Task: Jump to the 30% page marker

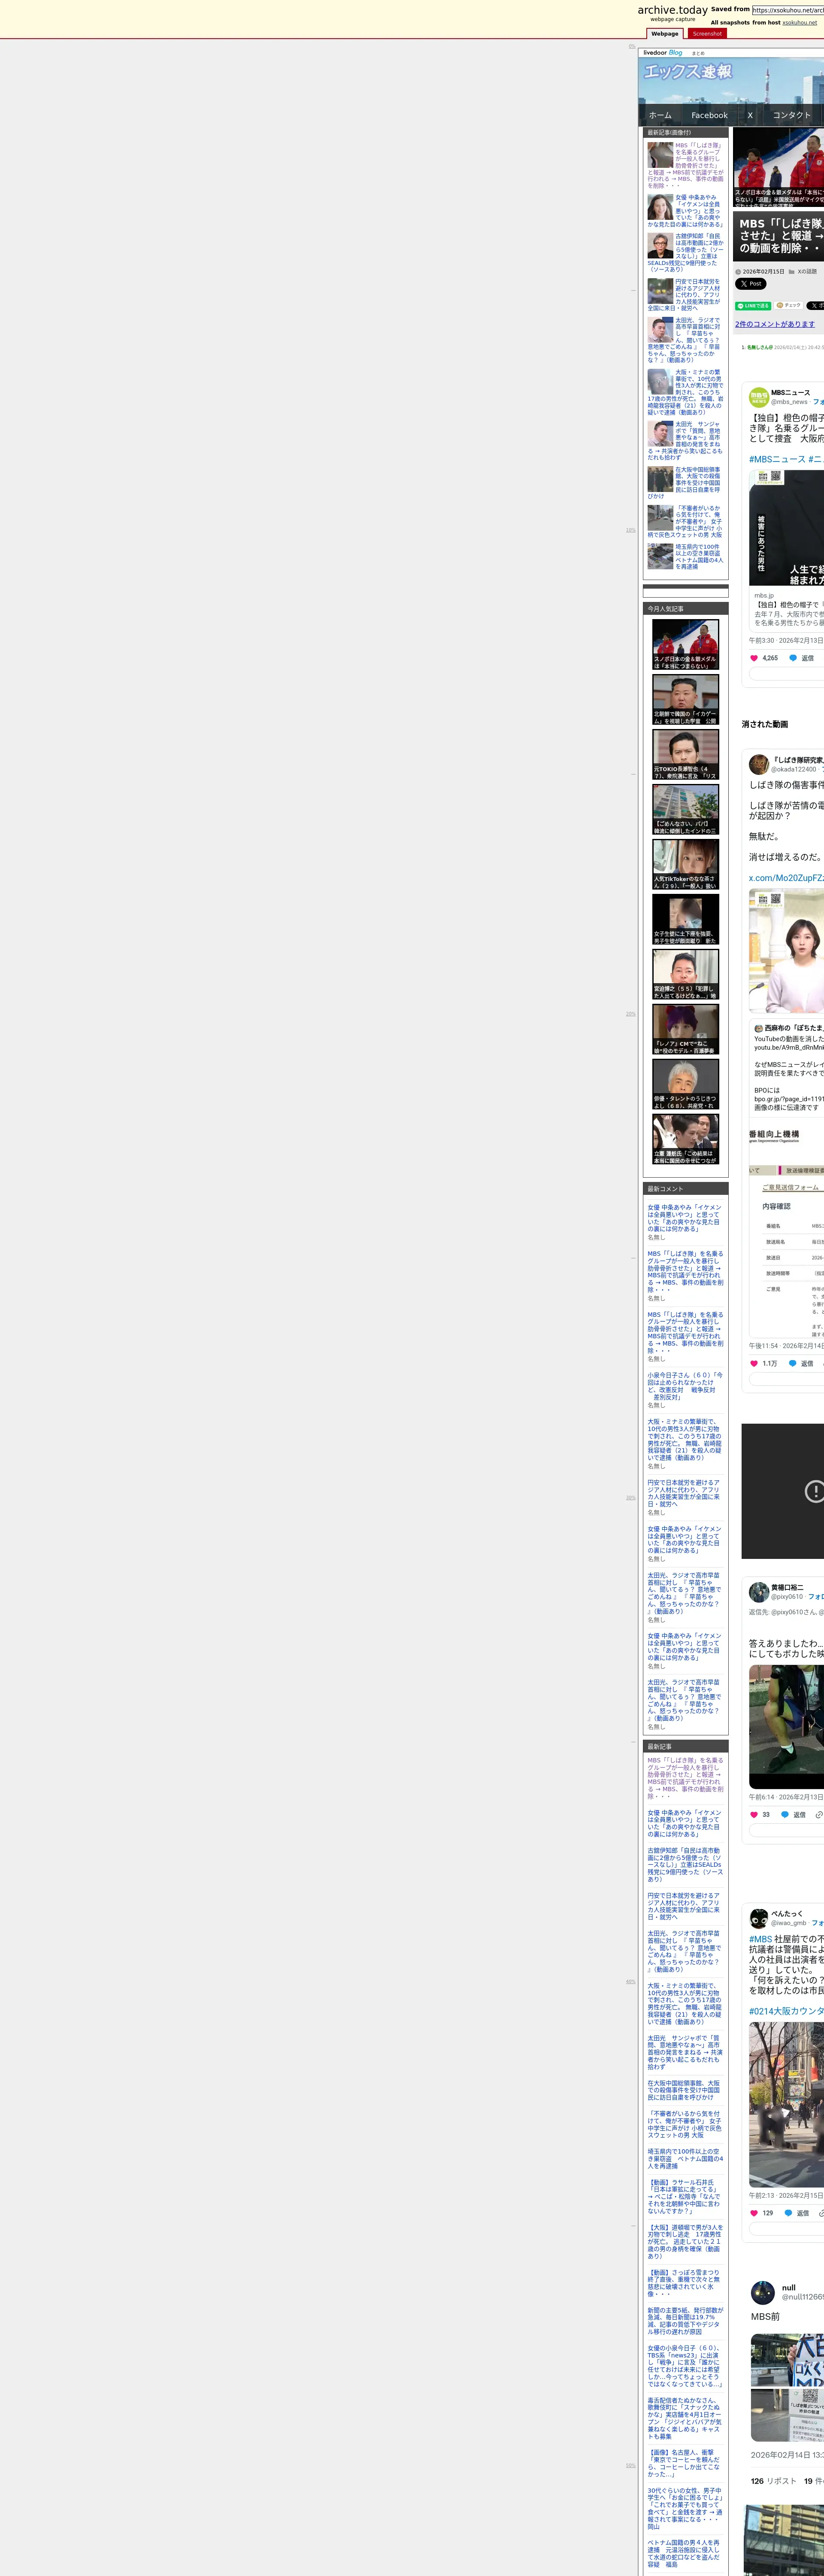Action: [x=631, y=1497]
